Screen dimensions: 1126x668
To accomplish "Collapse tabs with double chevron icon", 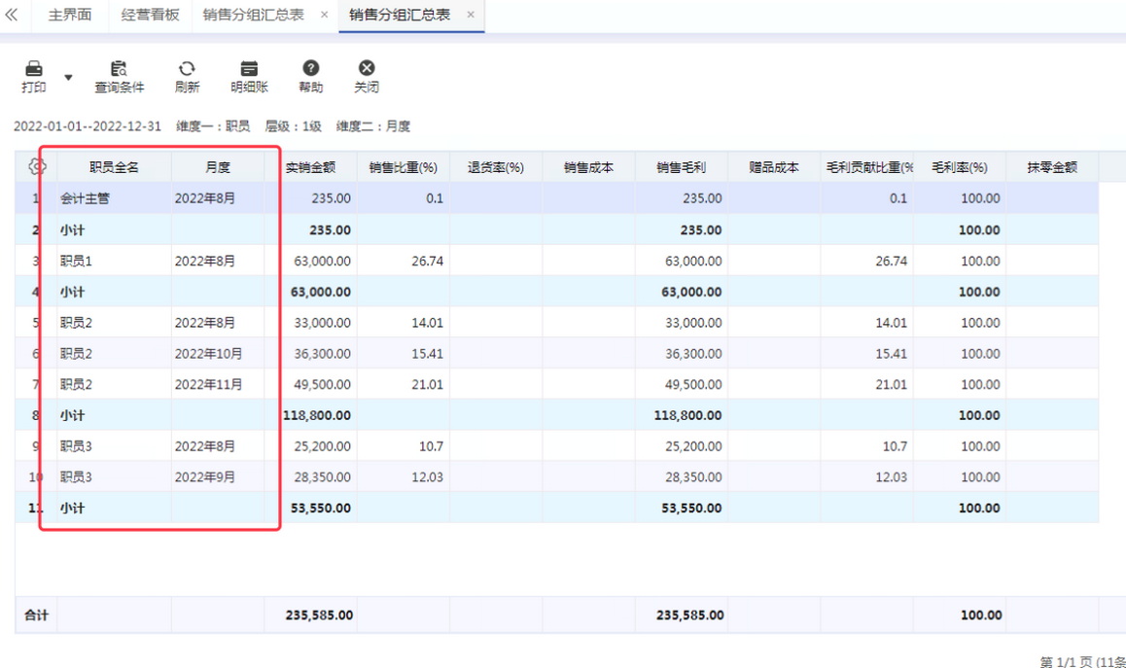I will [x=12, y=16].
